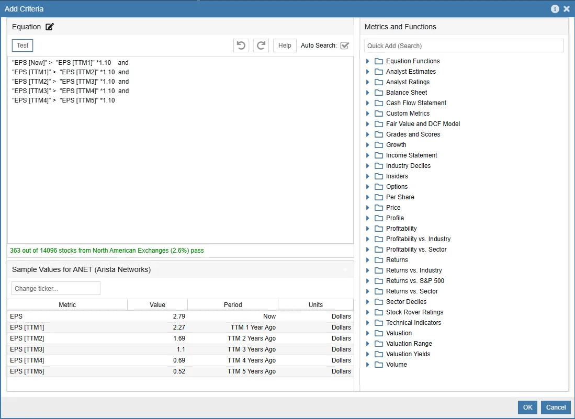Screen dimensions: 575x419
Task: Click the Period column header
Action: (233, 304)
